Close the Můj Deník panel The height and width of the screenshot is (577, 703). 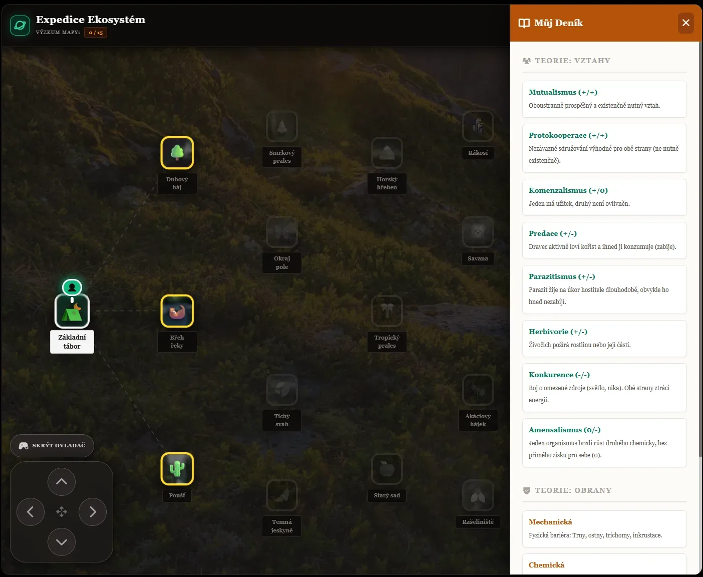click(x=686, y=23)
